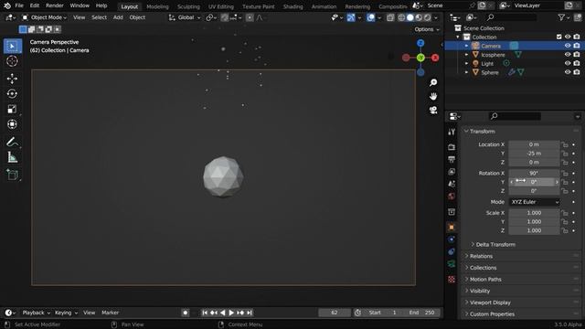This screenshot has width=585, height=329.
Task: Expand the Delta Transform panel
Action: click(495, 244)
